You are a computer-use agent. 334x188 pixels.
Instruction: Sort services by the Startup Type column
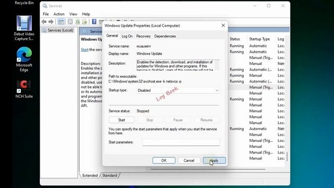pos(259,39)
